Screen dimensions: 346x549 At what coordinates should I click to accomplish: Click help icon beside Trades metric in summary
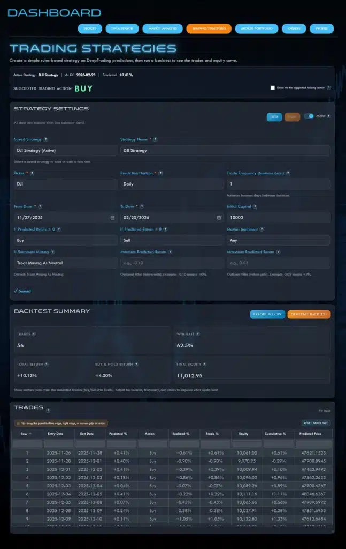[34, 335]
